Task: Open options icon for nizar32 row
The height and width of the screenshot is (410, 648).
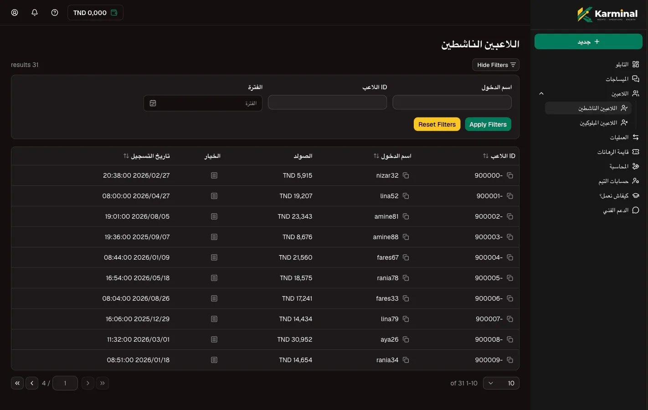Action: point(214,175)
